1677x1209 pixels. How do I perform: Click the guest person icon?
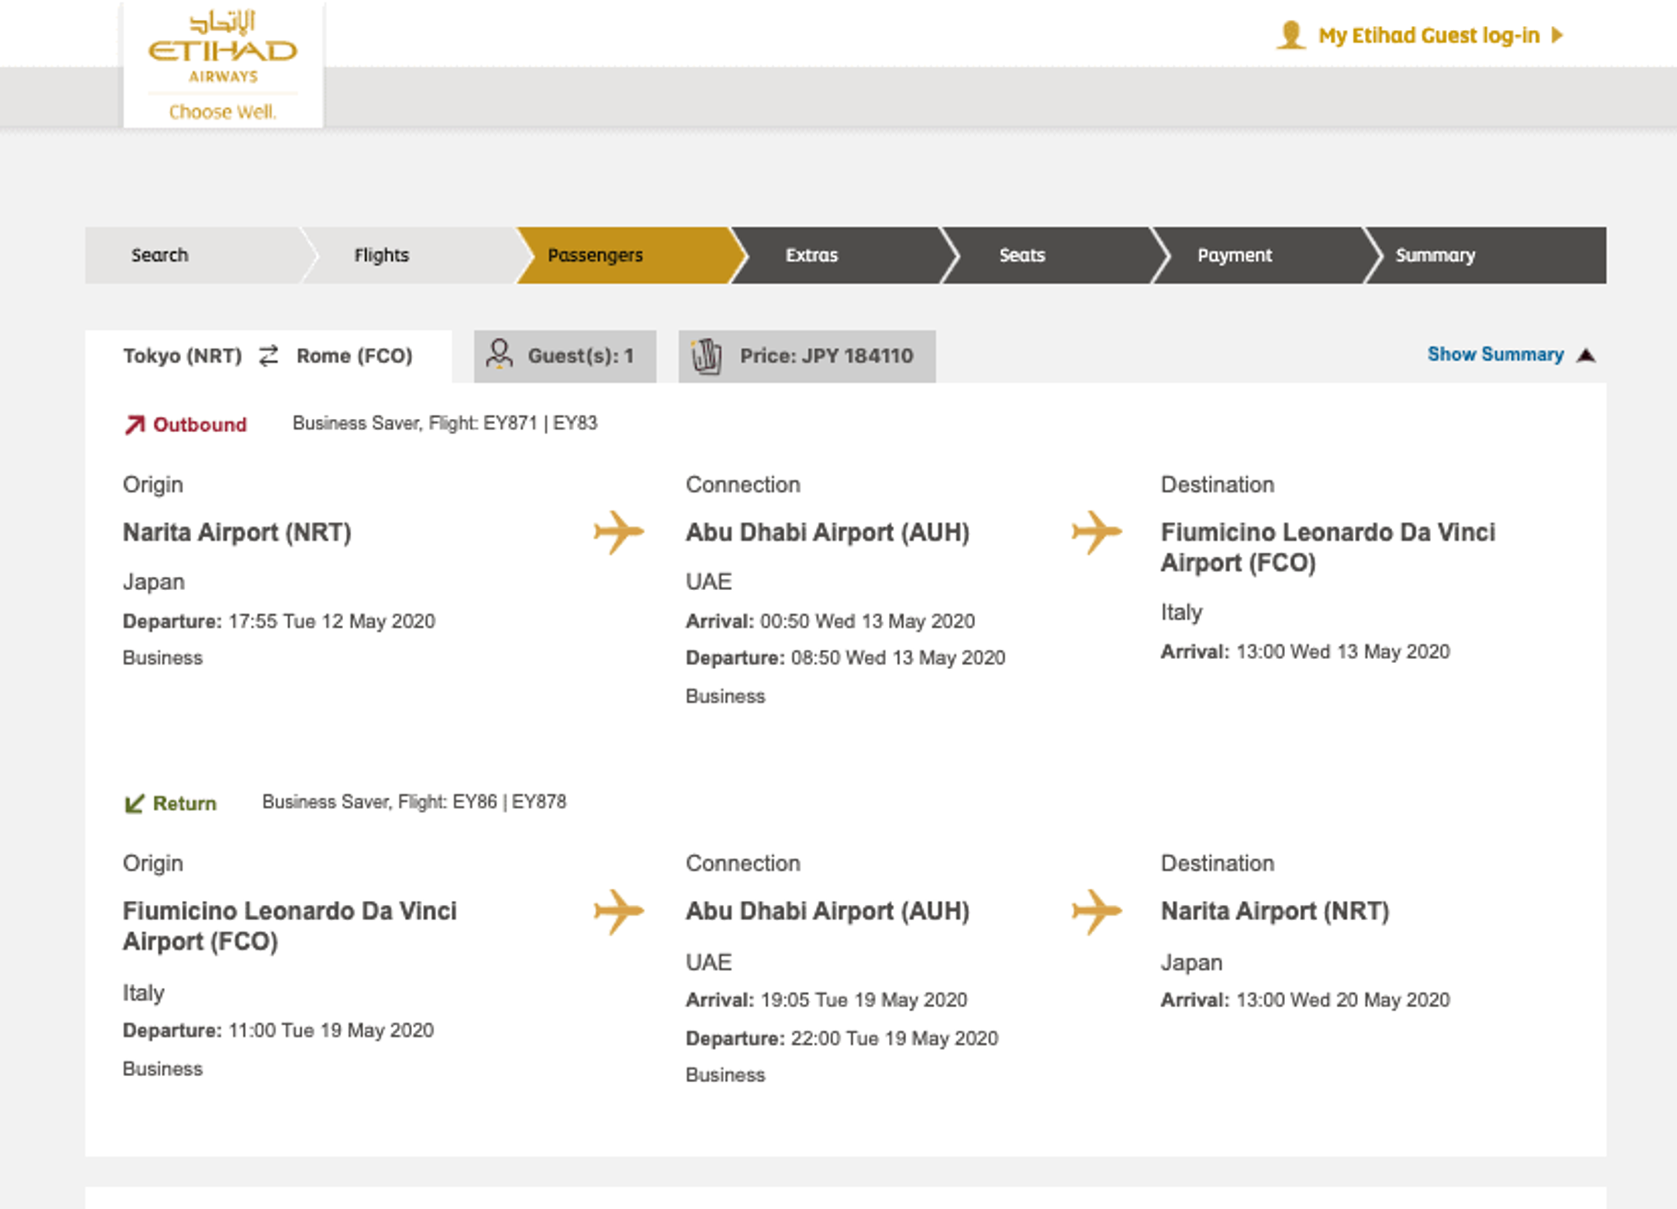(x=499, y=354)
